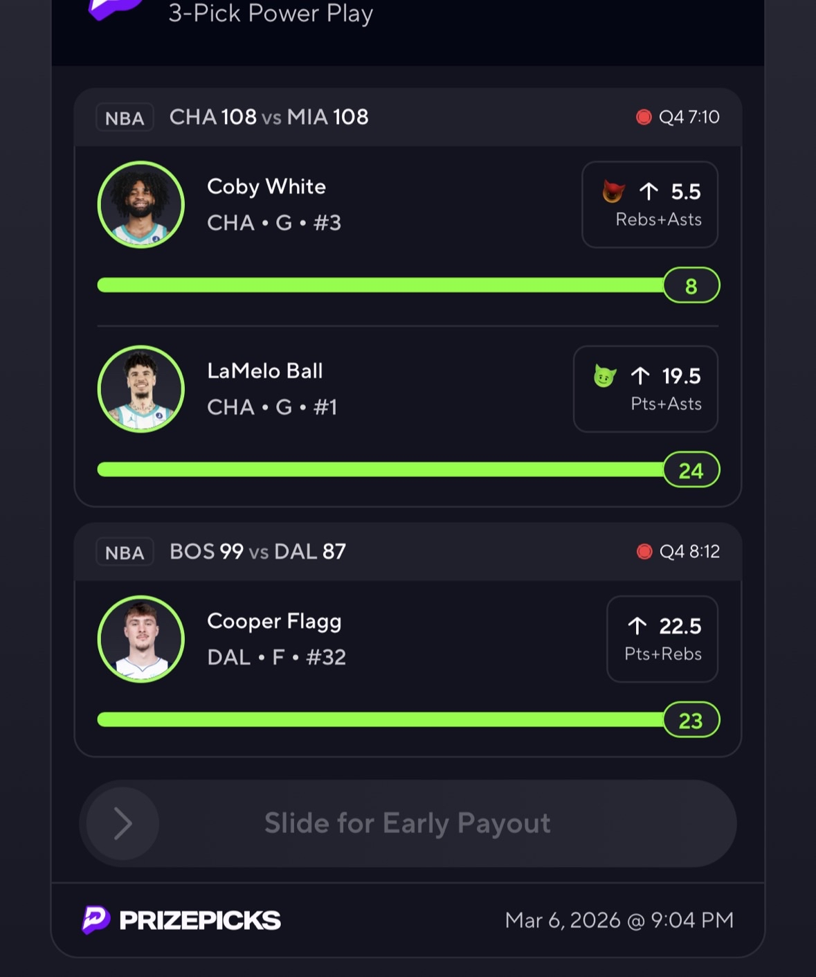
Task: Click Cooper Flagg's progress bar value 23
Action: [691, 721]
